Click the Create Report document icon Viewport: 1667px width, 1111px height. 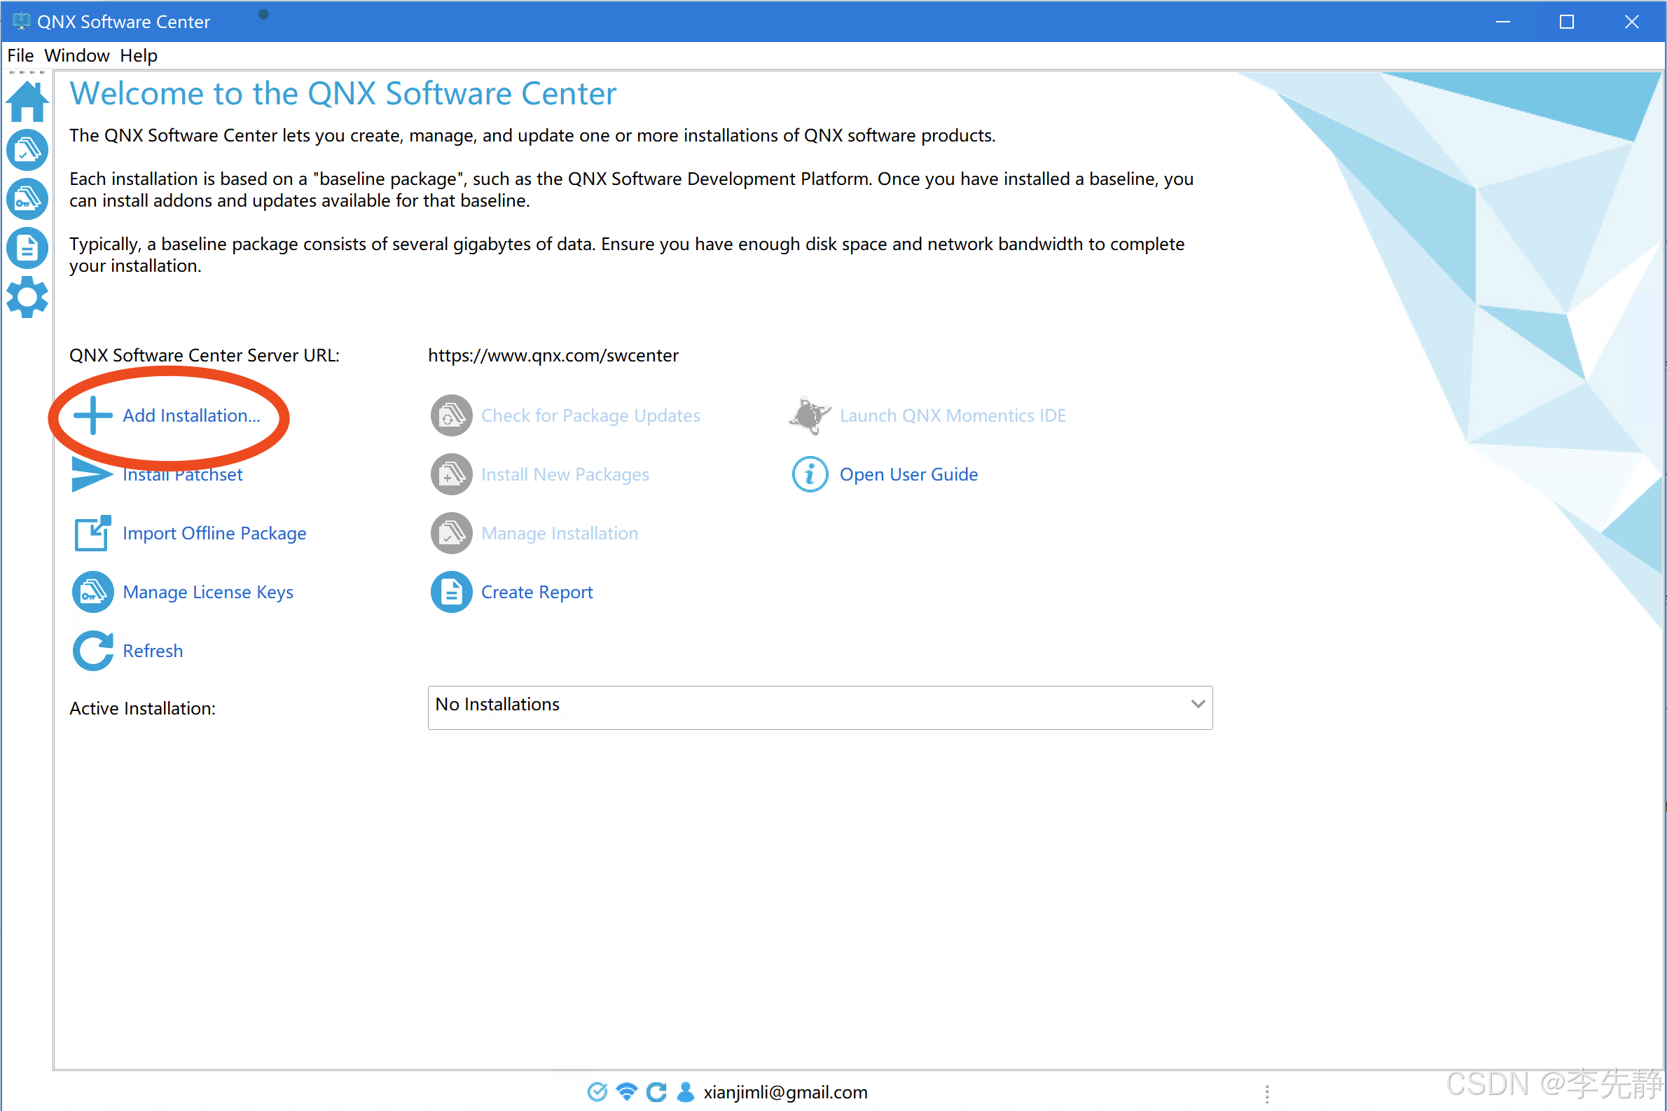pos(451,592)
